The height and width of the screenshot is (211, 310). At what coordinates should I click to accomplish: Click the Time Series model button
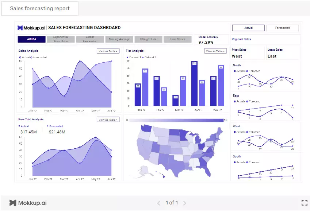[177, 39]
